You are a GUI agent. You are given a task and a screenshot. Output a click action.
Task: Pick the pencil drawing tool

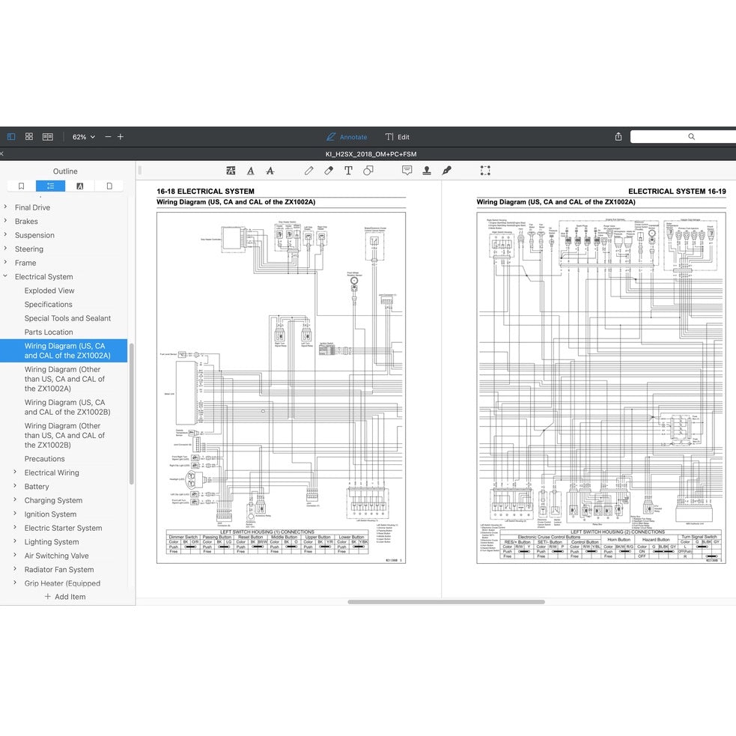[x=308, y=171]
